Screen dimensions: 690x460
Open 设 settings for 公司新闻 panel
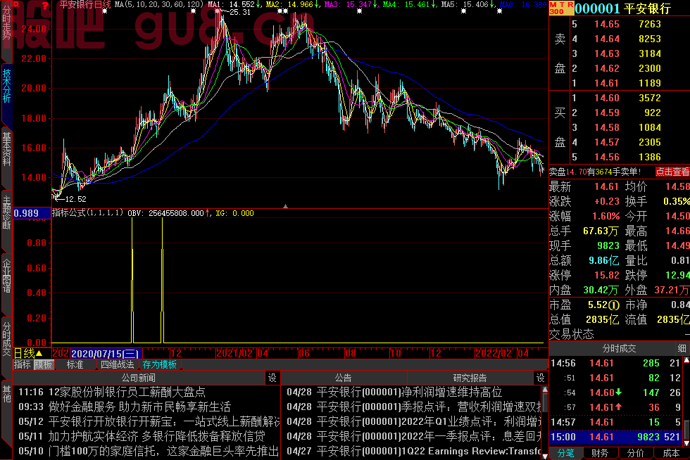272,378
